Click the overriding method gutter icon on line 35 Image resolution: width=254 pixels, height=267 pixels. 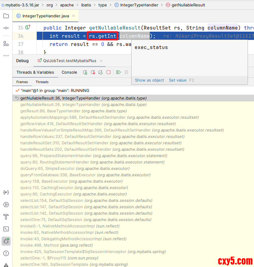pyautogui.click(x=28, y=28)
